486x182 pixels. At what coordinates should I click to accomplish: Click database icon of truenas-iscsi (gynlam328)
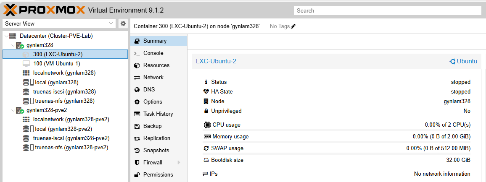(x=26, y=92)
